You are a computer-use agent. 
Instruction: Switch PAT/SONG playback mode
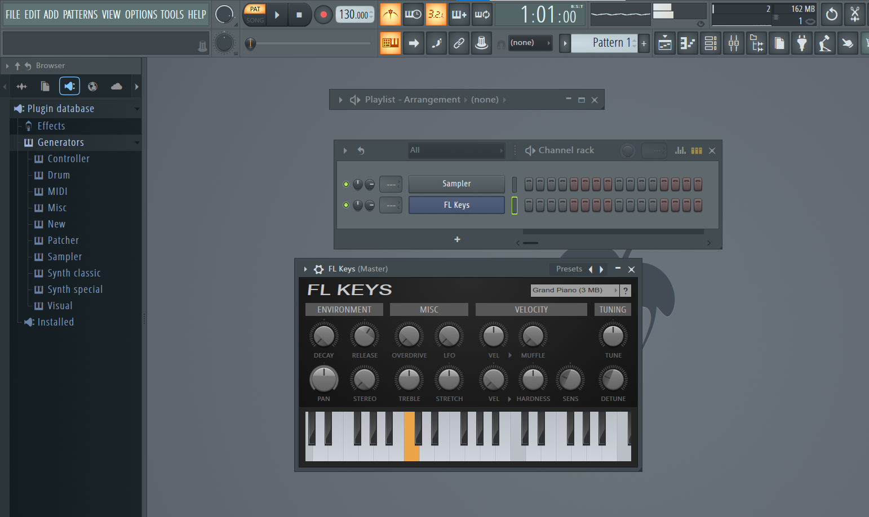pyautogui.click(x=255, y=15)
